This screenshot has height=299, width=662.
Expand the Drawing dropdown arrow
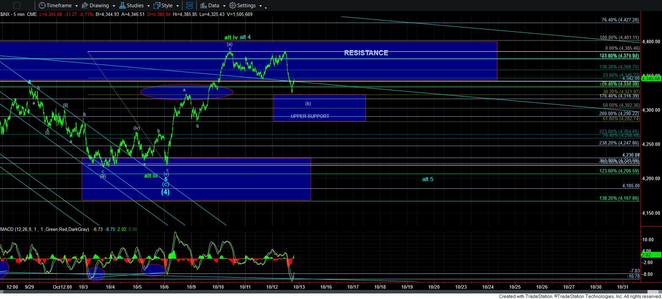click(114, 6)
